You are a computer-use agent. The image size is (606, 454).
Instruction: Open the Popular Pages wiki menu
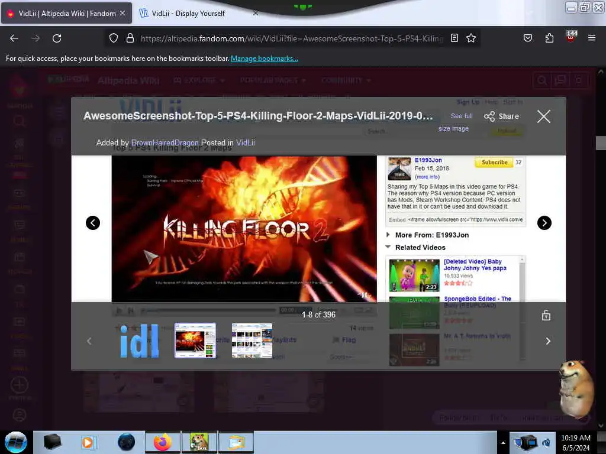[273, 80]
